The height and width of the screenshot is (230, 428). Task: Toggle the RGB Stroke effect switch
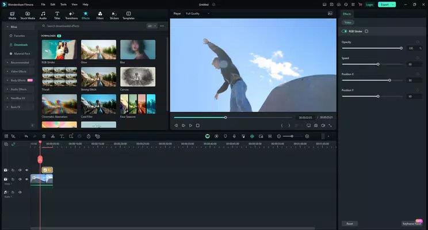click(345, 31)
